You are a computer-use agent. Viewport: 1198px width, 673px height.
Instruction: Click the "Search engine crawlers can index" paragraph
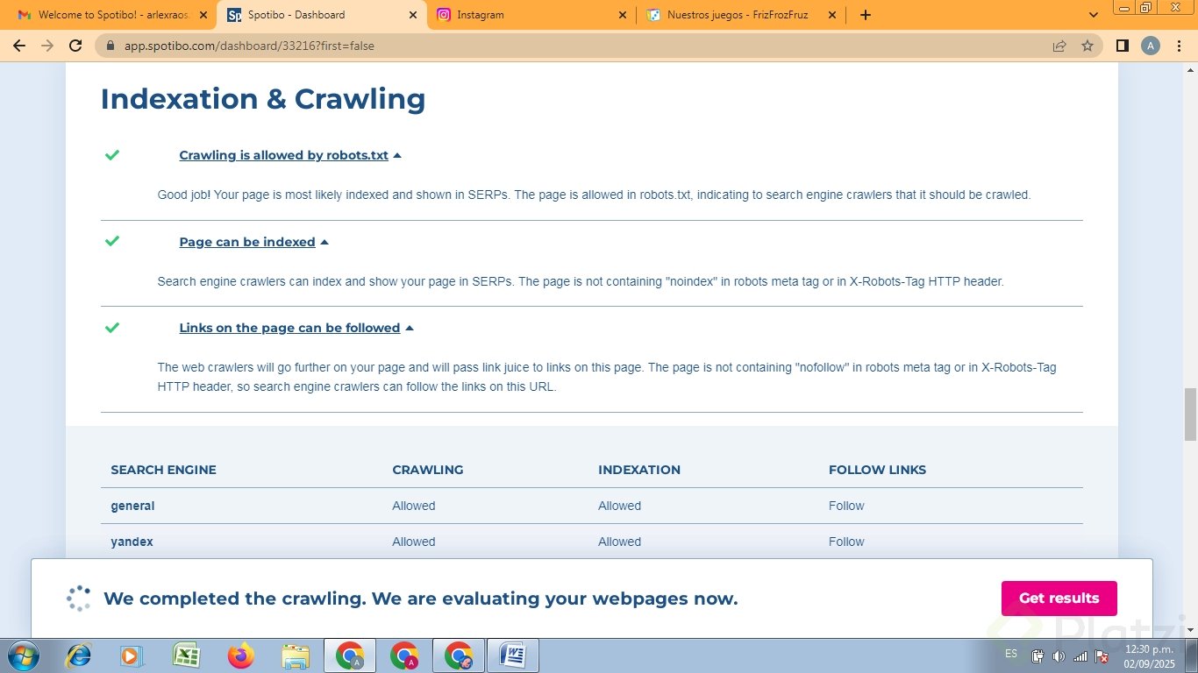[581, 281]
